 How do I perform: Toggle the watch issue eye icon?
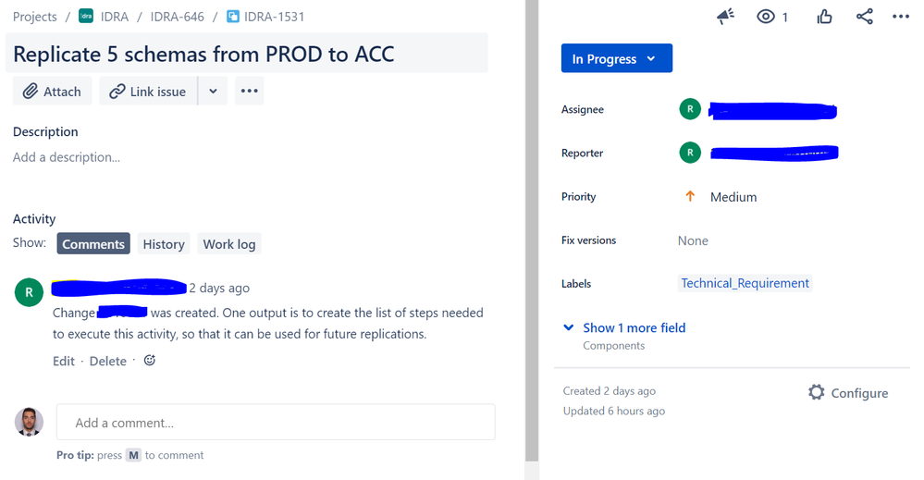[x=766, y=17]
